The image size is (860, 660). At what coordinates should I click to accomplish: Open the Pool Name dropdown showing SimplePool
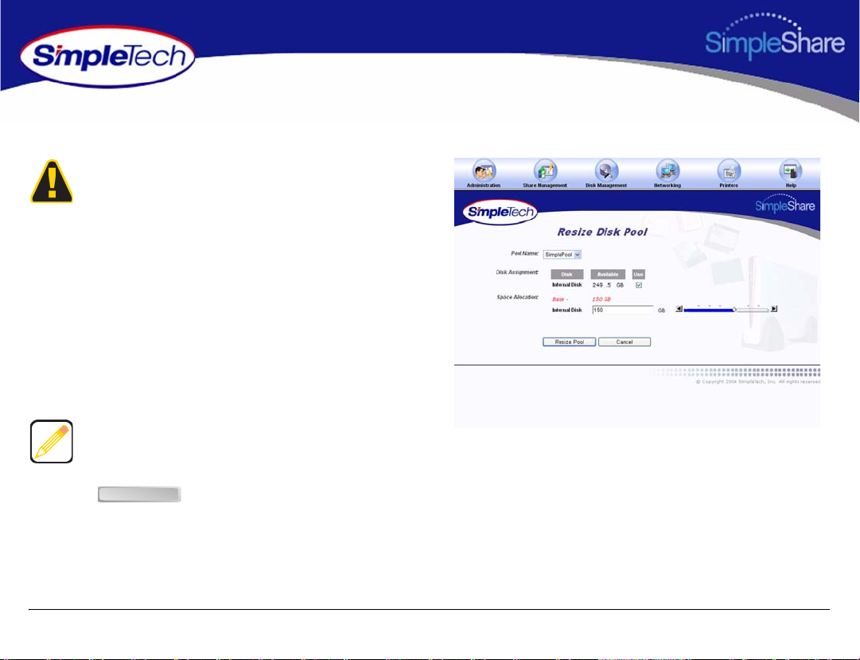[562, 255]
